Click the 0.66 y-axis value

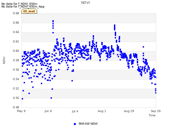16,23
